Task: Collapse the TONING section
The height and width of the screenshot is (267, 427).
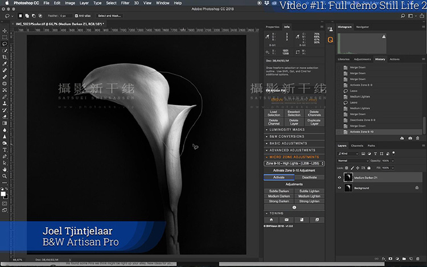Action: (294, 213)
